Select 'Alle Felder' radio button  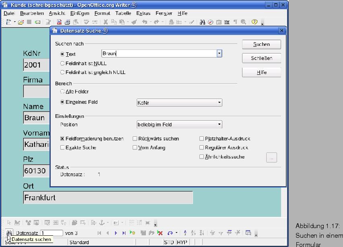click(62, 92)
